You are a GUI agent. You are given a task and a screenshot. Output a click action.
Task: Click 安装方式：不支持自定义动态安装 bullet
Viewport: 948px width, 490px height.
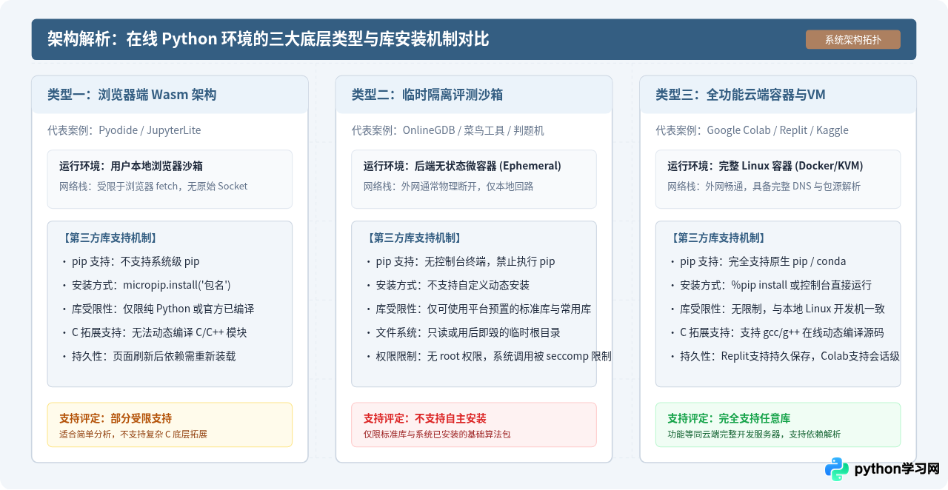(447, 285)
